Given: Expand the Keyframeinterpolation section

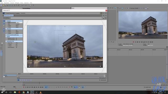Looking at the screenshot, I should [14, 35].
